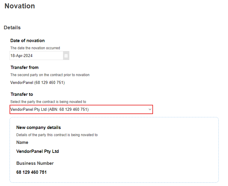The image size is (228, 186).
Task: Click the chevron arrow on Transfer to dropdown
Action: pyautogui.click(x=150, y=110)
